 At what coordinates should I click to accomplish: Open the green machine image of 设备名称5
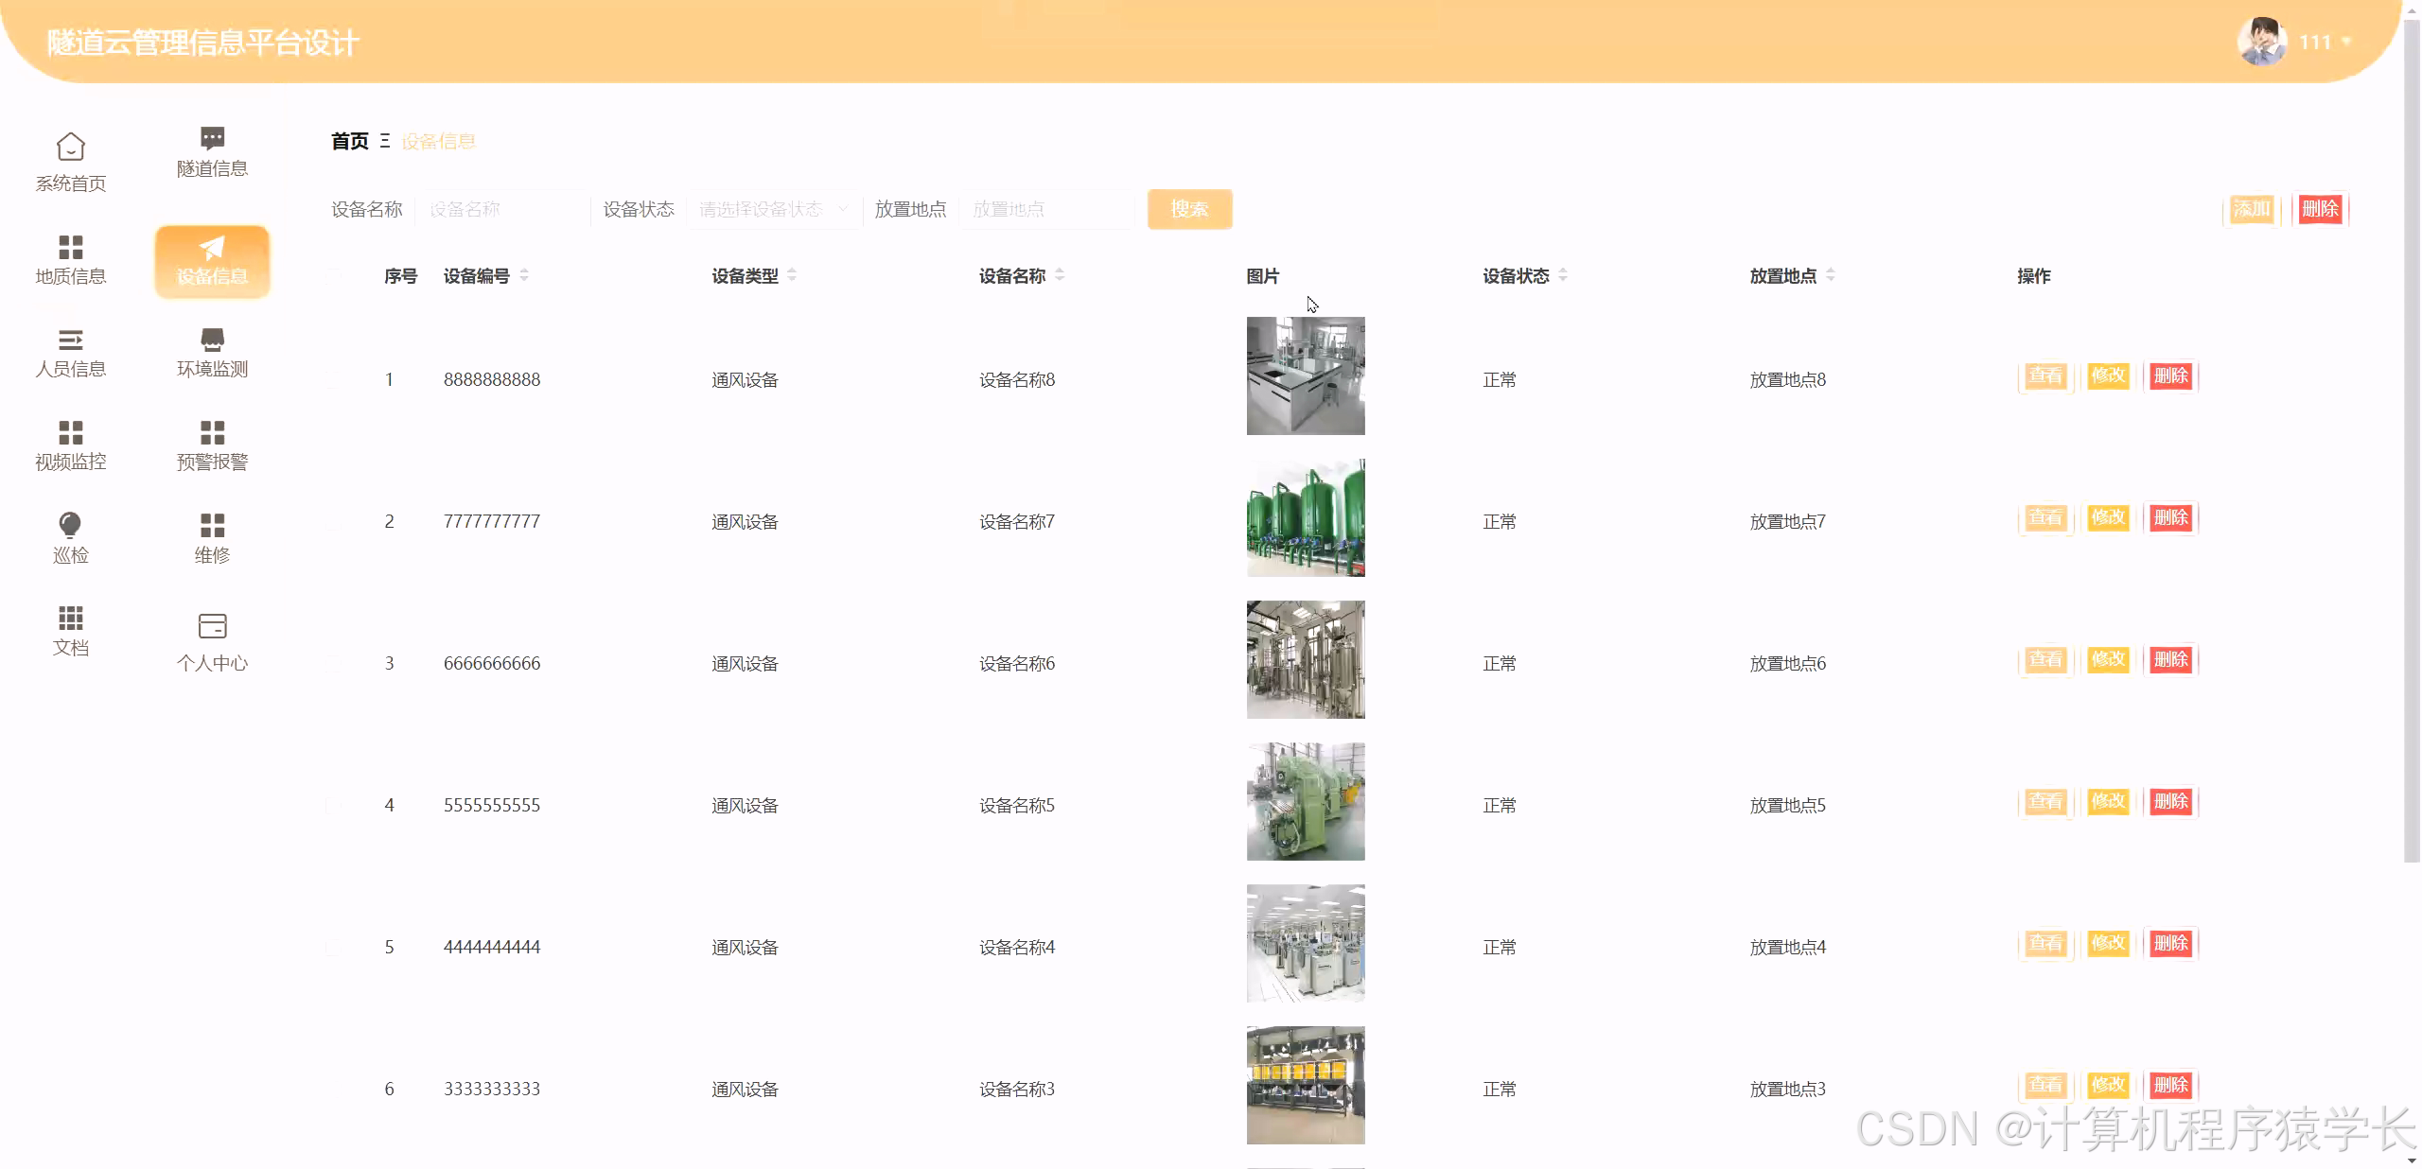[x=1306, y=802]
